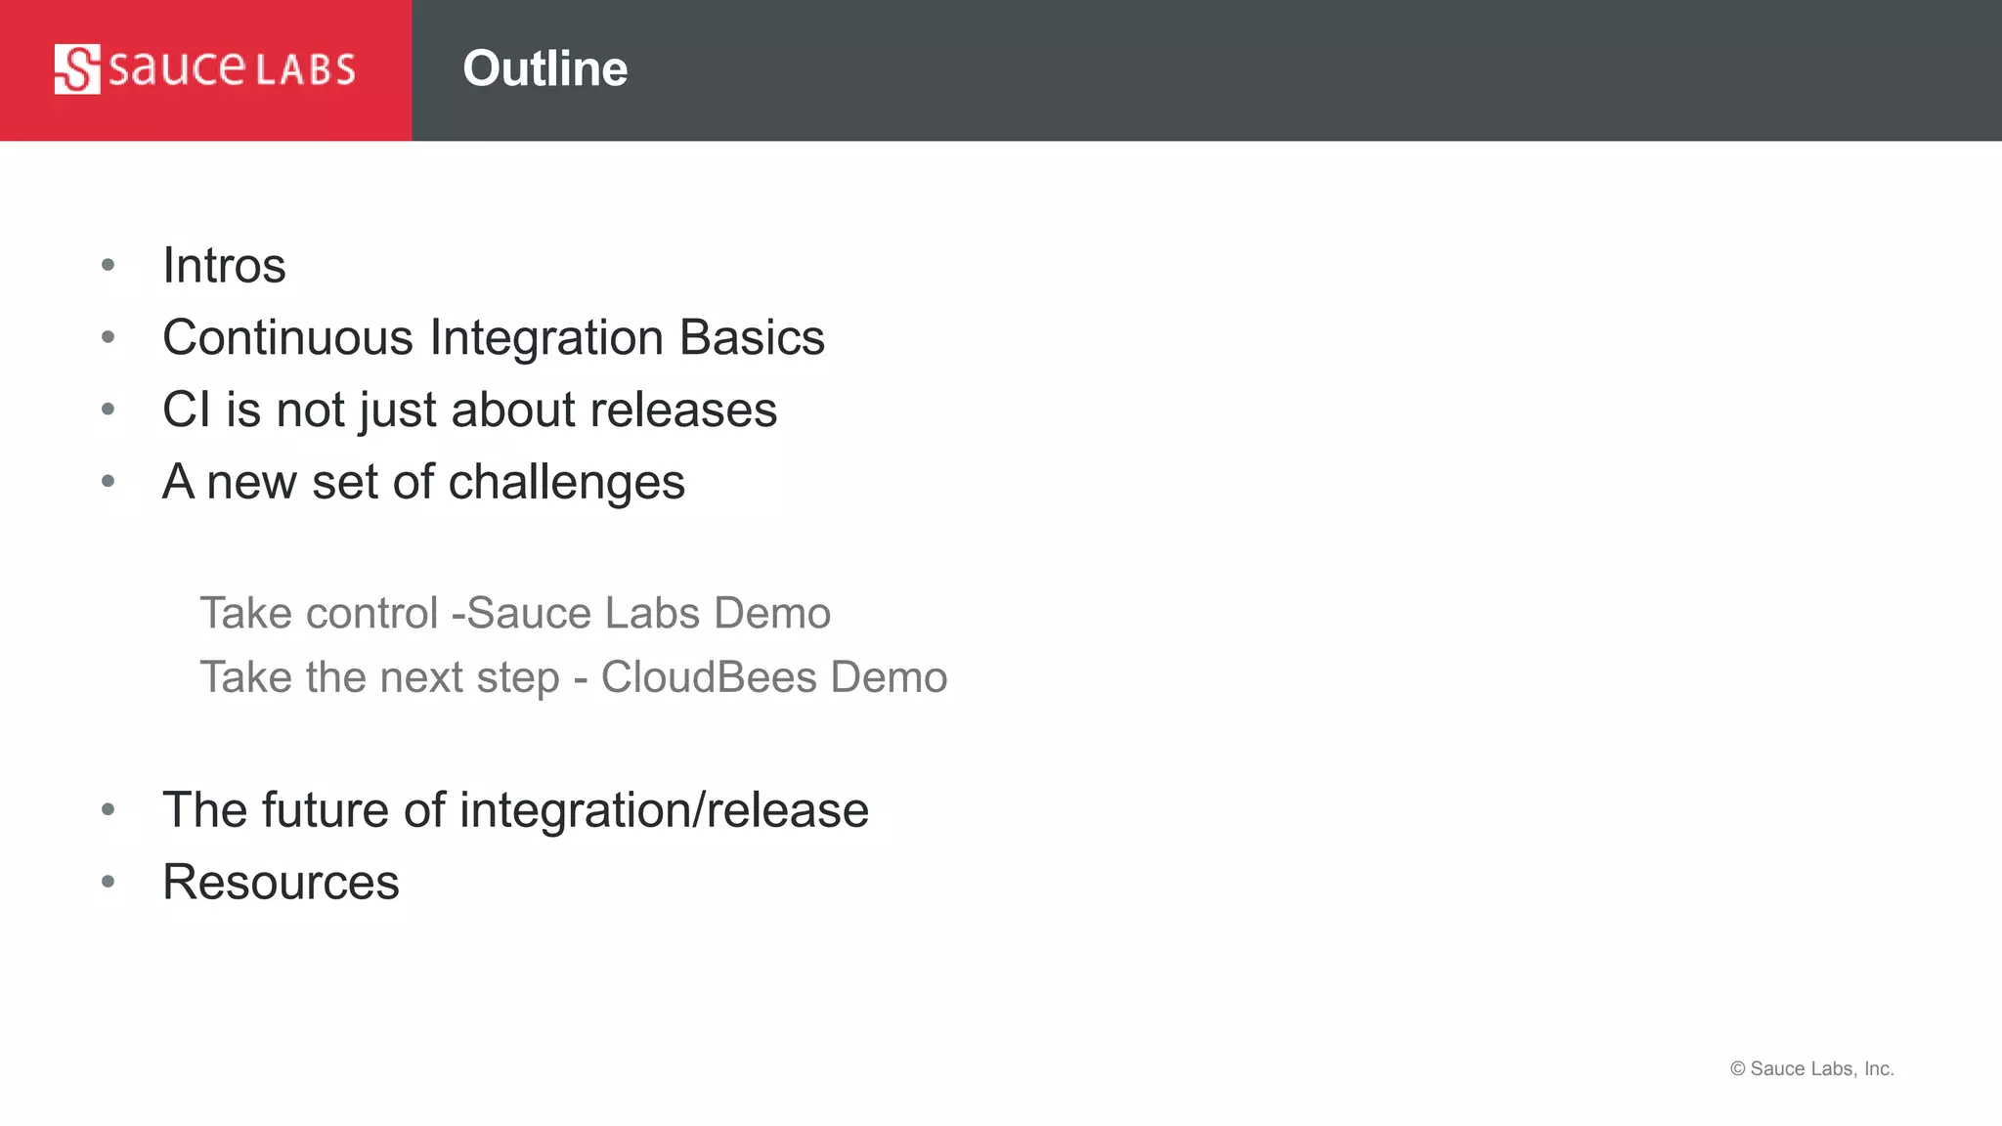Select The future of integration/release line
The width and height of the screenshot is (2002, 1126).
point(515,810)
